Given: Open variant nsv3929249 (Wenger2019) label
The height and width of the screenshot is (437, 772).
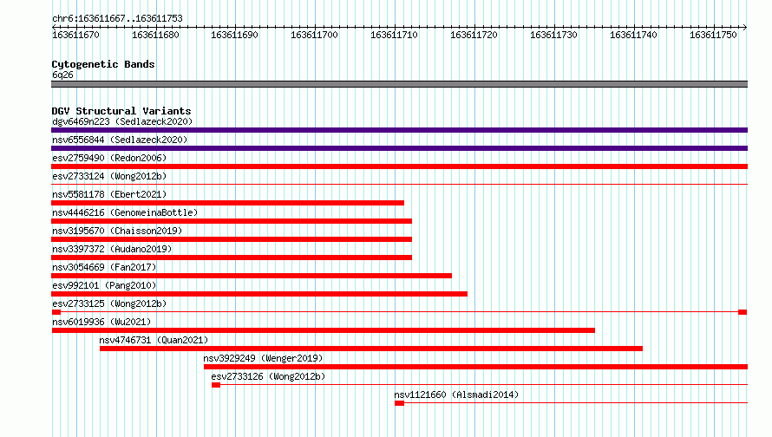Looking at the screenshot, I should point(263,358).
